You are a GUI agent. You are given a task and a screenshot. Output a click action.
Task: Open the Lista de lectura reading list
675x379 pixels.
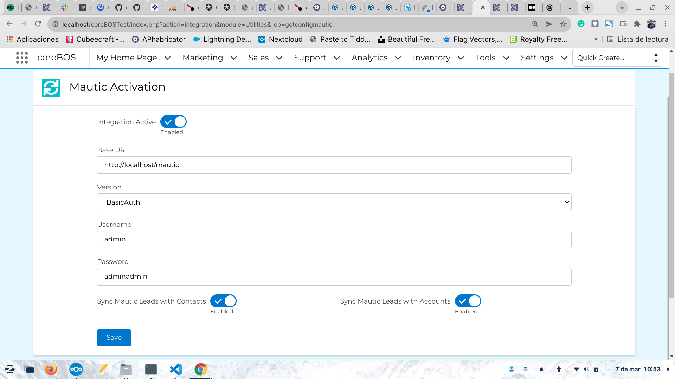(x=637, y=39)
